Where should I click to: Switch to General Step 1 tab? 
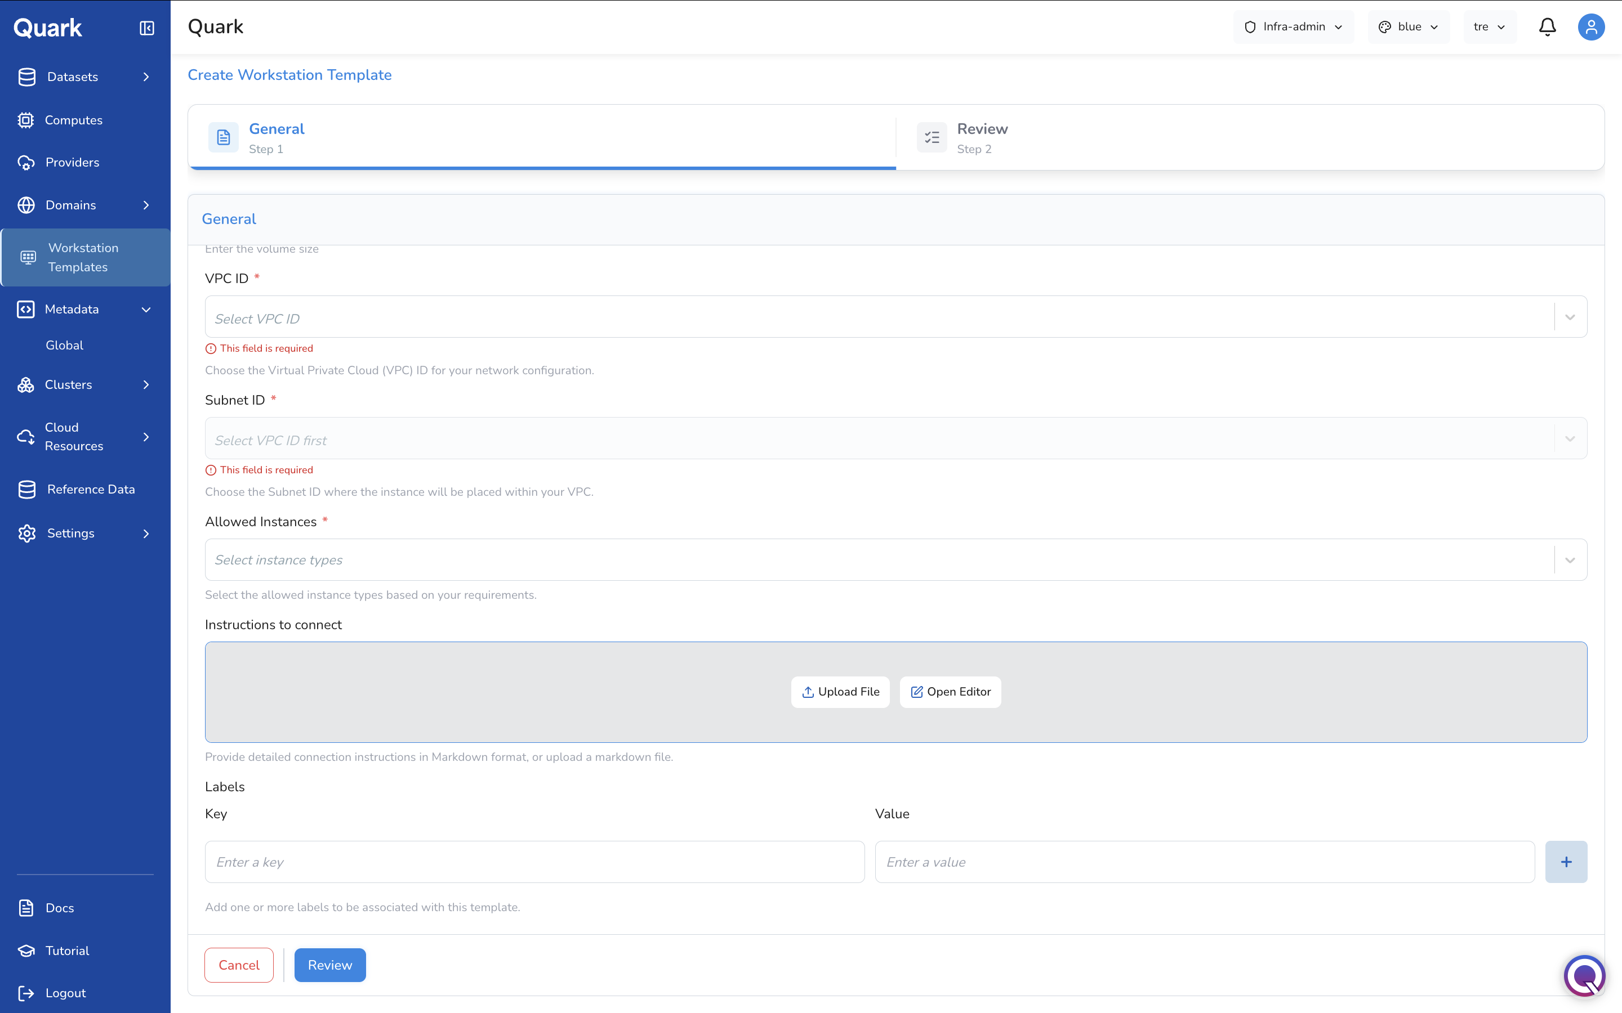coord(542,137)
